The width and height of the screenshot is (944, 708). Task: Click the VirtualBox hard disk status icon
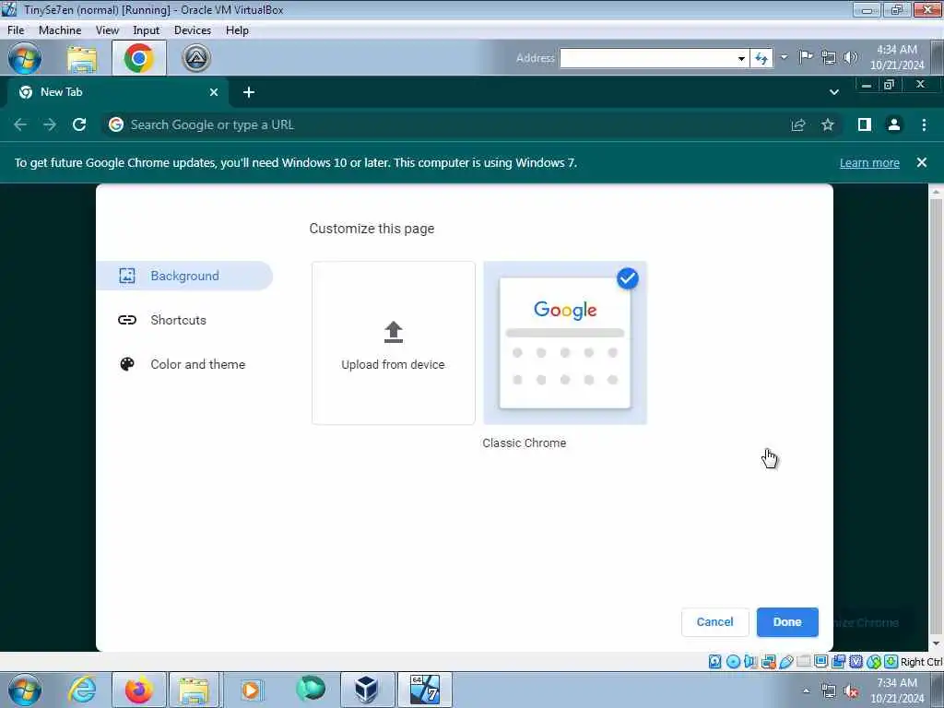714,662
